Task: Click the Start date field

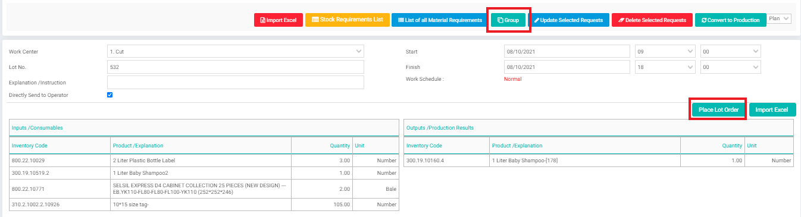Action: click(567, 52)
